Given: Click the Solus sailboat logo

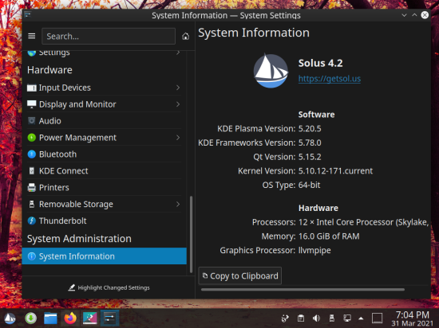Looking at the screenshot, I should (x=271, y=71).
